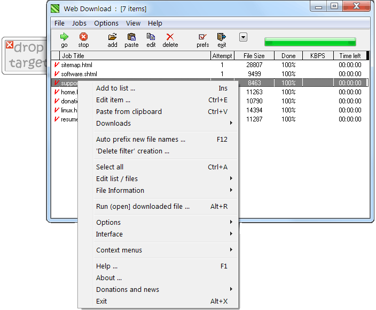Click the File Size column header
Viewport: 376px width, 310px height.
pyautogui.click(x=254, y=56)
